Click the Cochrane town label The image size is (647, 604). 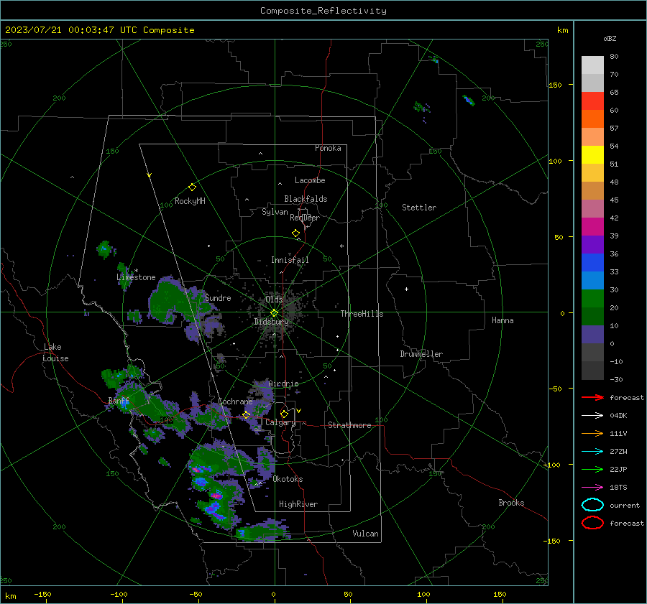[235, 401]
